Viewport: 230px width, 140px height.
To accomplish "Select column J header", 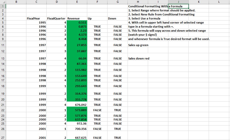I will pos(178,2).
